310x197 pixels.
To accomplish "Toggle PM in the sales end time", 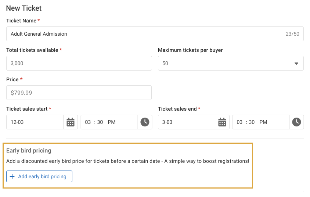I will pos(263,122).
